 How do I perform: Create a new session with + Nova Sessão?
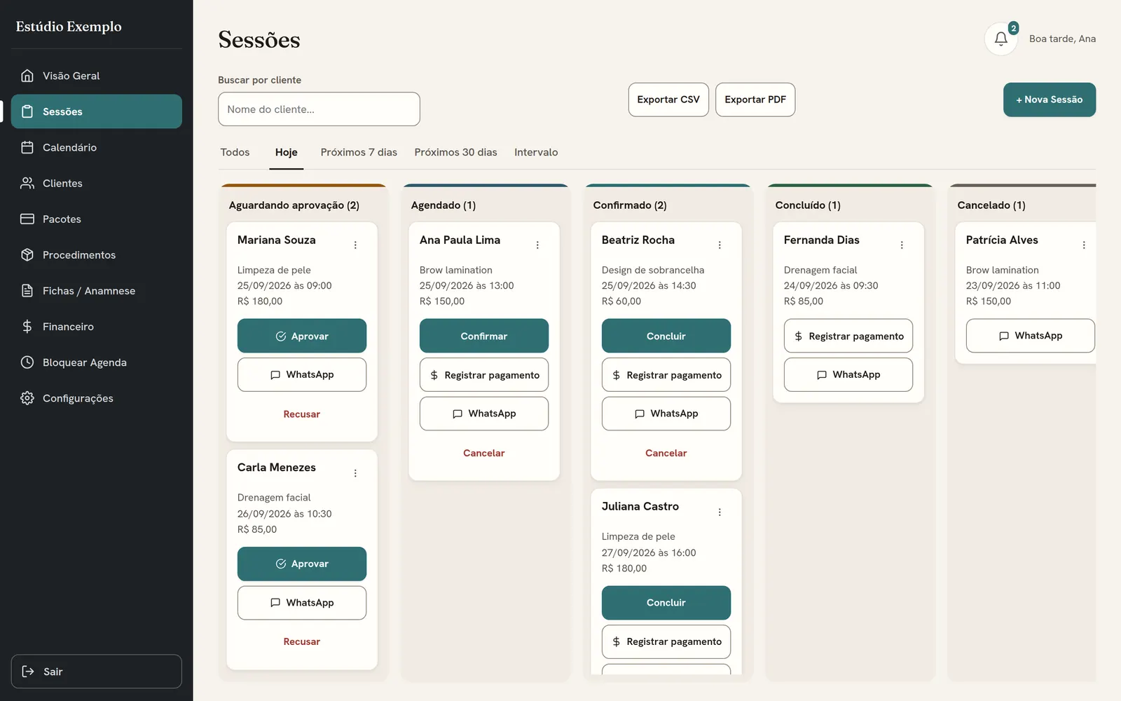pos(1050,100)
